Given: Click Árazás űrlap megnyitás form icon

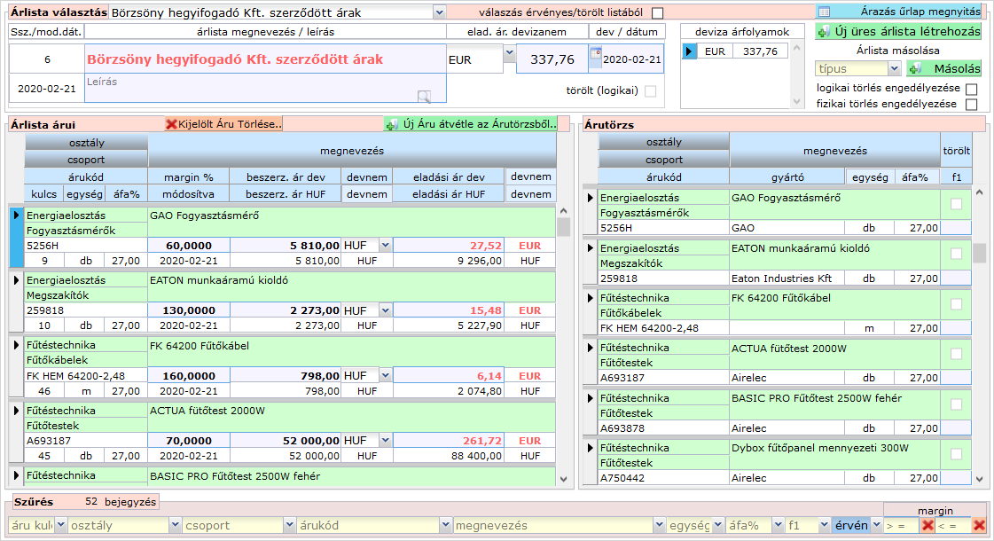Looking at the screenshot, I should pos(824,12).
